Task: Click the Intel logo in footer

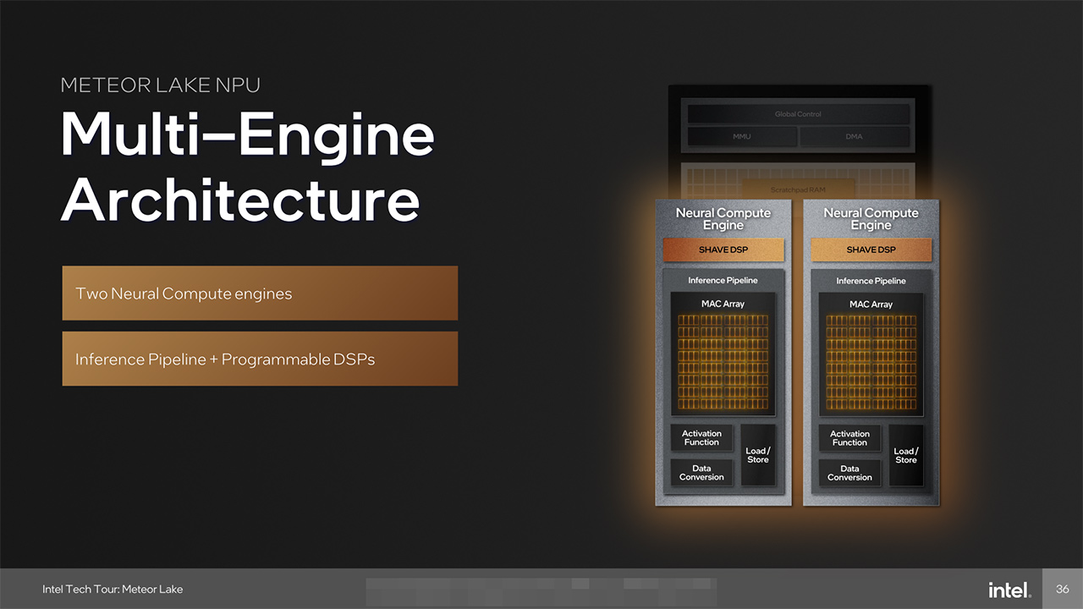Action: pos(1009,590)
